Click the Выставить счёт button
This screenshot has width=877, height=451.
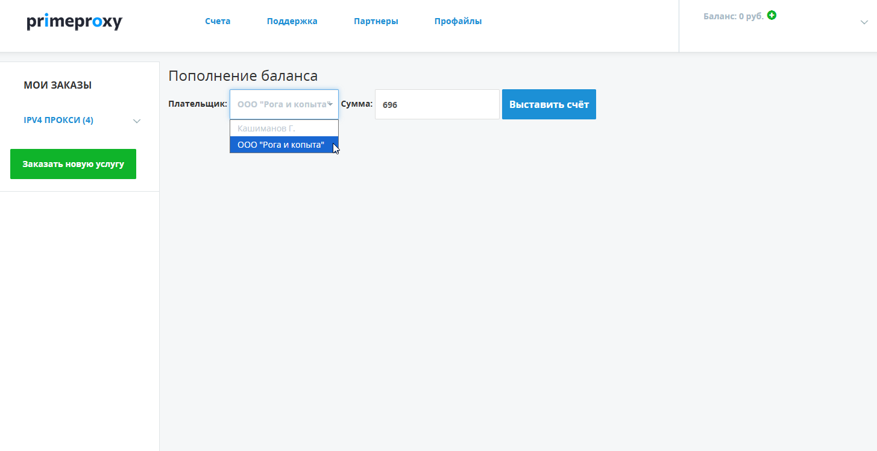tap(549, 104)
